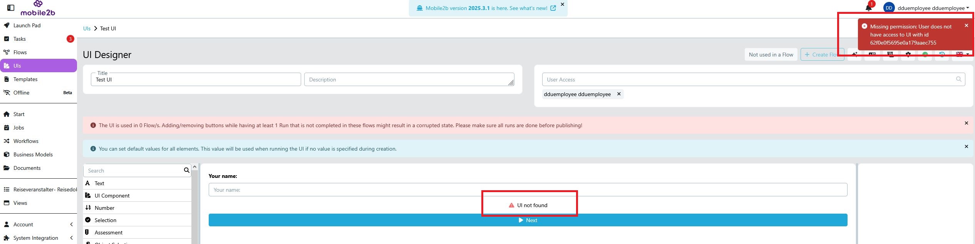The width and height of the screenshot is (975, 244).
Task: Open the dduemployee user menu dropdown
Action: tap(933, 8)
